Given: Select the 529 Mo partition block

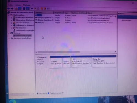Looking at the screenshot, I should point(56,62).
